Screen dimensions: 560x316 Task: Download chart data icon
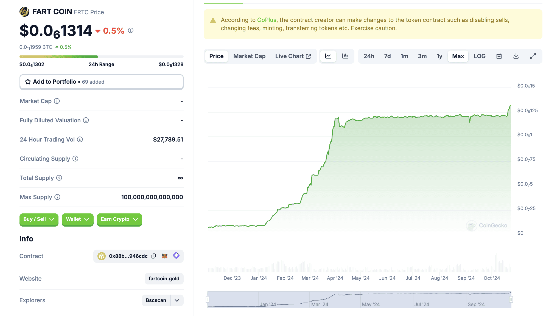click(x=516, y=56)
